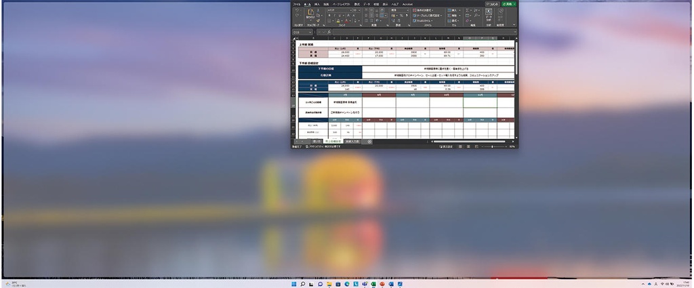Open the Insert ribbon tab
This screenshot has width=694, height=288.
point(317,5)
